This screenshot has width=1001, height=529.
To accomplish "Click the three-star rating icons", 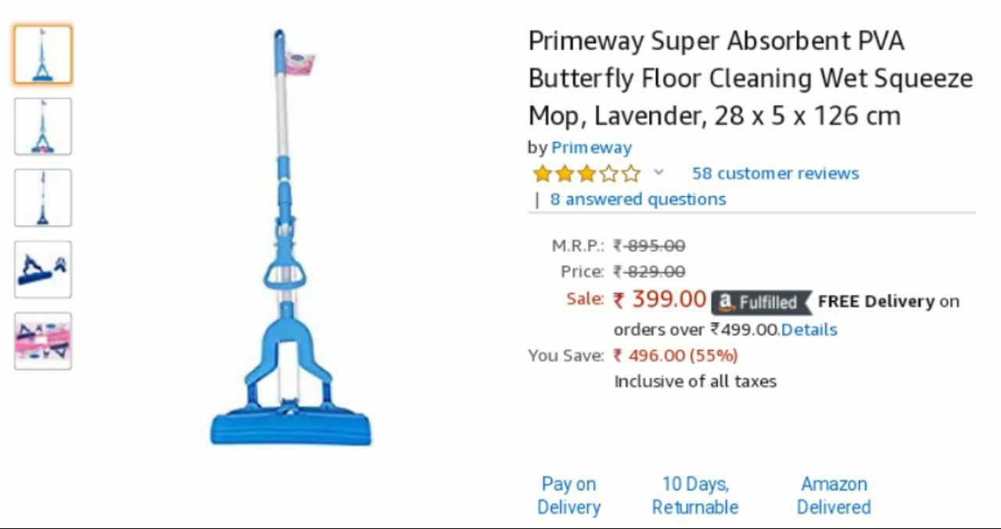I will 586,173.
